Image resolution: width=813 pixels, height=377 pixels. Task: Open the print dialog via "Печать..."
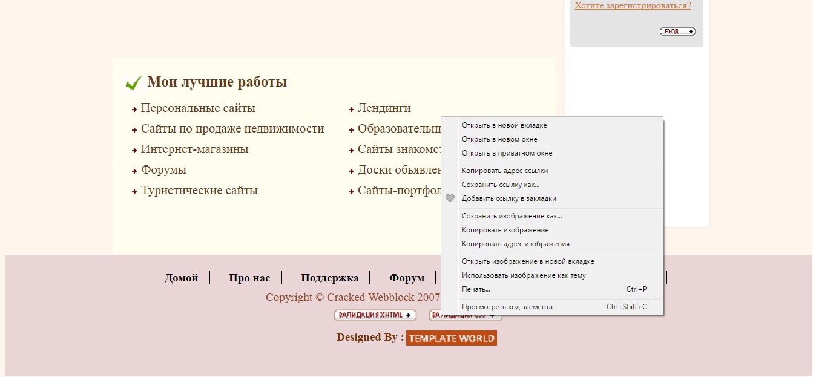tap(476, 289)
